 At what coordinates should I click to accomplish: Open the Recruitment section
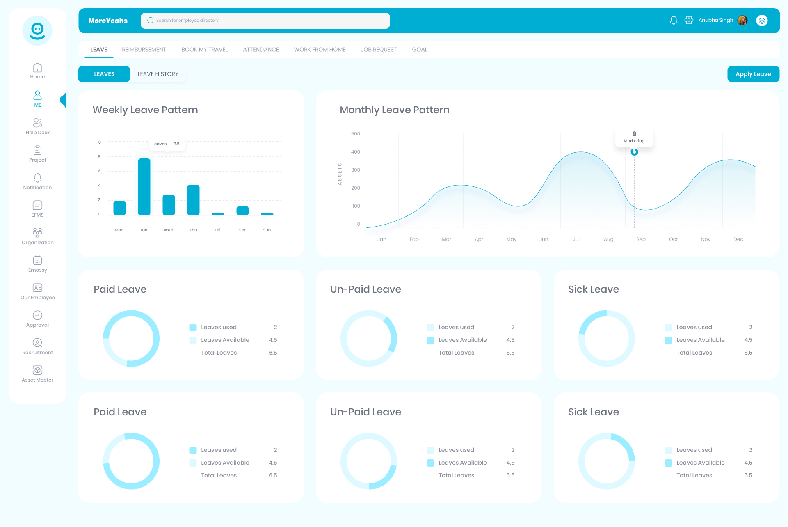(37, 345)
